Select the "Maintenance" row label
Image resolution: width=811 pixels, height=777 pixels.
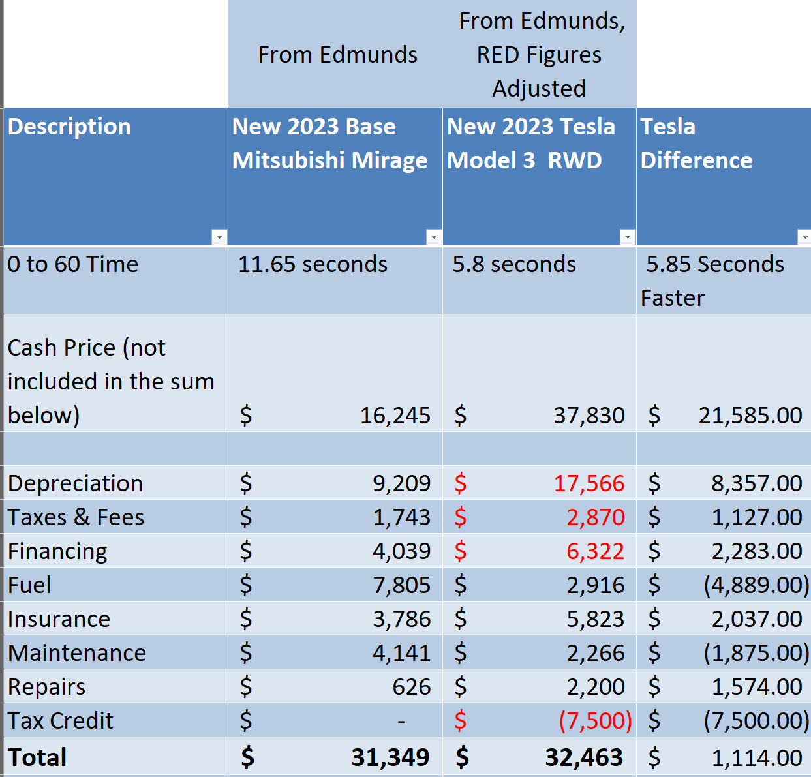(77, 653)
